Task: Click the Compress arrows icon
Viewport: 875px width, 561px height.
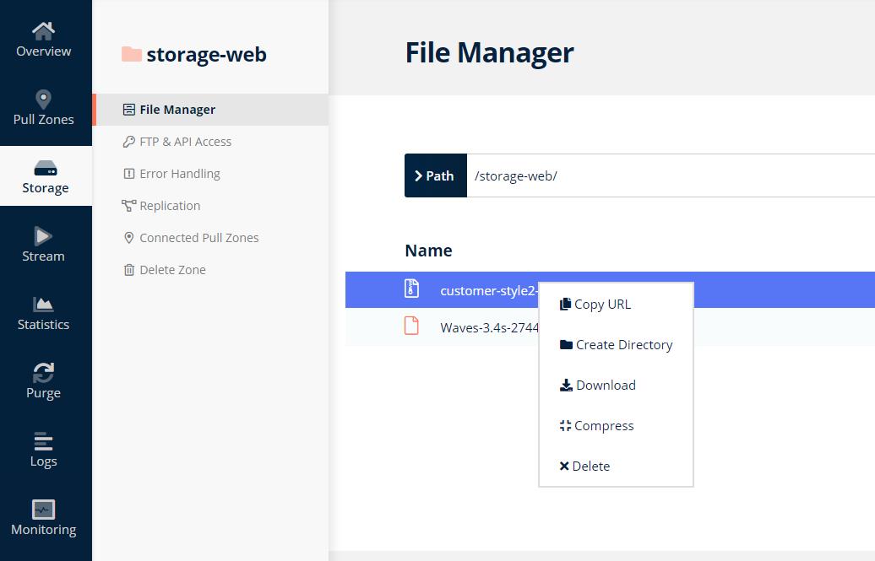Action: [565, 425]
